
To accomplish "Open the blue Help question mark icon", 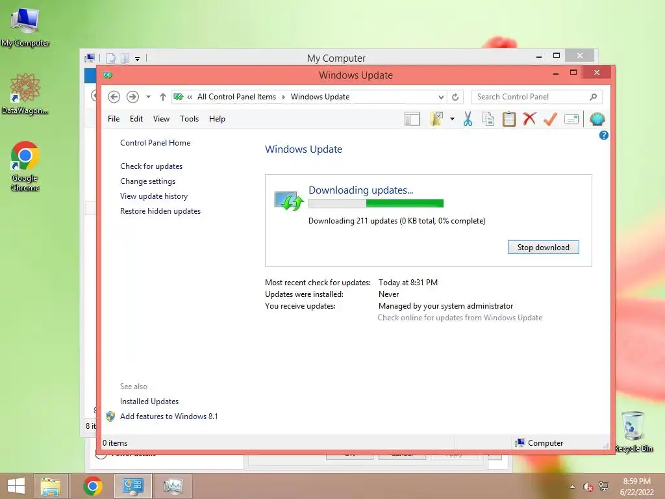I will pos(604,135).
